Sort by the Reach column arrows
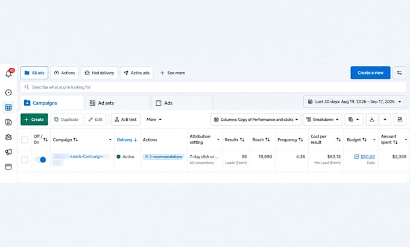This screenshot has height=247, width=410. click(267, 140)
